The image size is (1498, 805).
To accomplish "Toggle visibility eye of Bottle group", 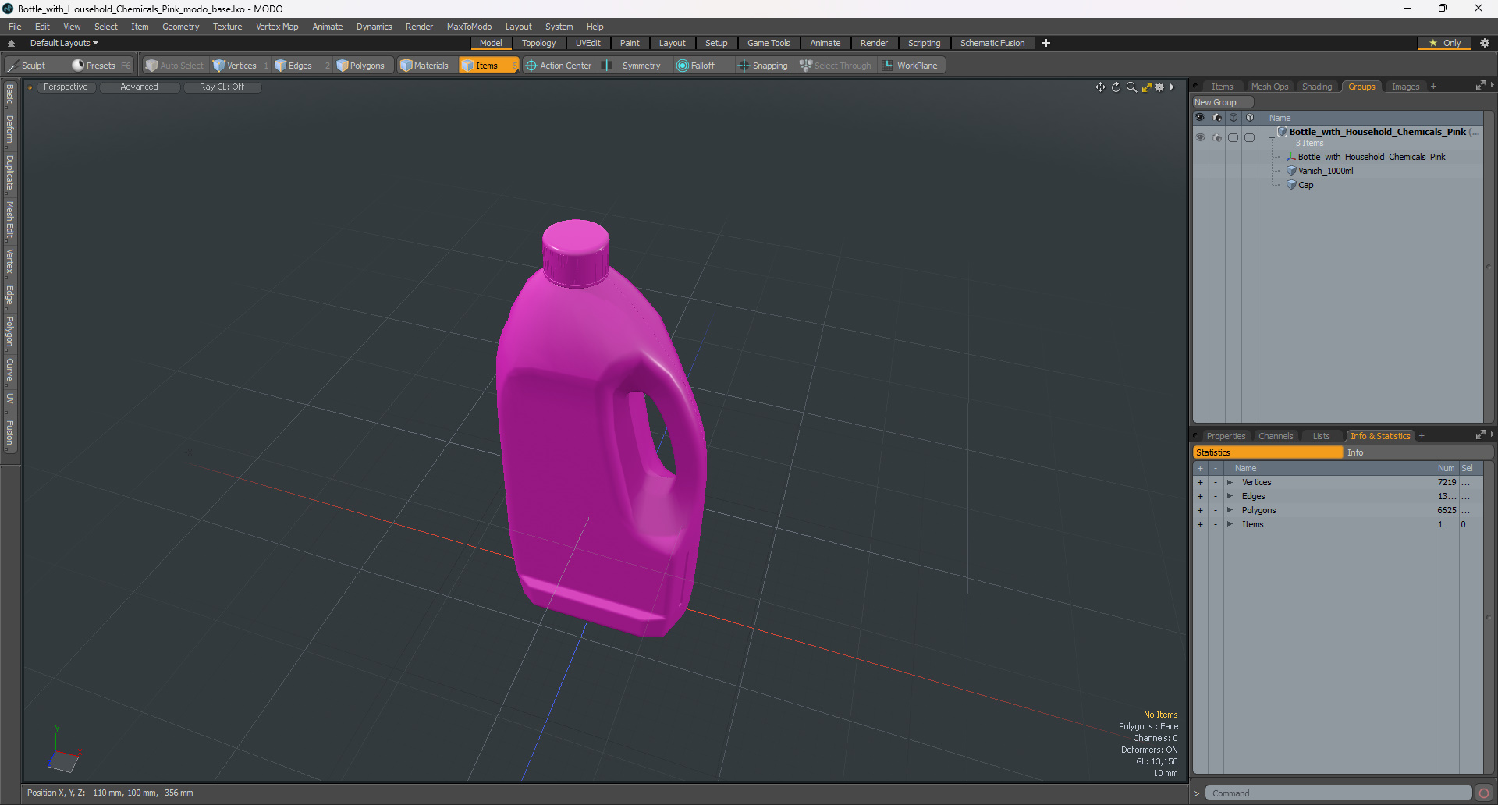I will 1200,137.
